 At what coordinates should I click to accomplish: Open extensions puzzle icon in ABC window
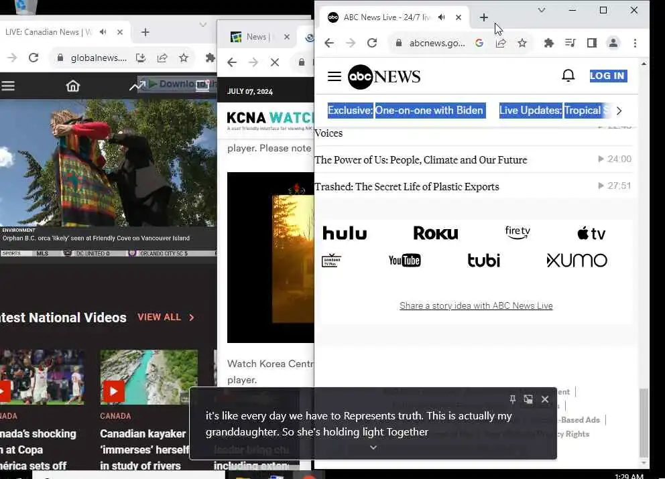pos(549,43)
